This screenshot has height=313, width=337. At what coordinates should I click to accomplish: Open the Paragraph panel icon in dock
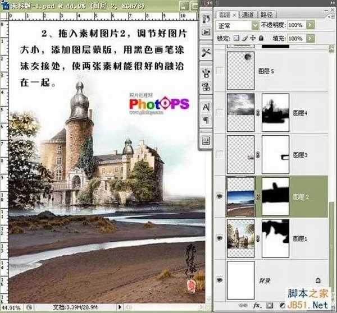(205, 119)
